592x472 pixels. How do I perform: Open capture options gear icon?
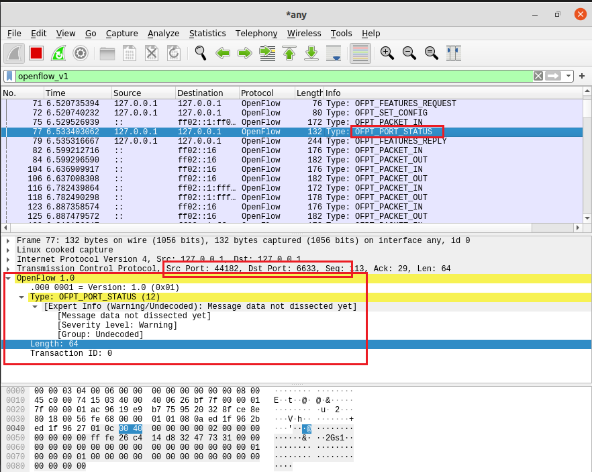(x=81, y=53)
